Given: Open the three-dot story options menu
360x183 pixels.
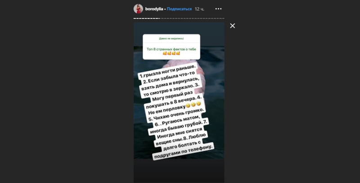Looking at the screenshot, I should pos(218,9).
